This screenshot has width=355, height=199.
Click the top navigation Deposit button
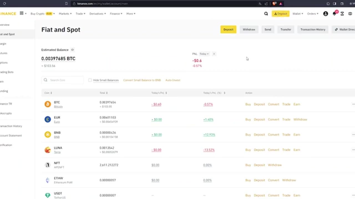pyautogui.click(x=280, y=14)
